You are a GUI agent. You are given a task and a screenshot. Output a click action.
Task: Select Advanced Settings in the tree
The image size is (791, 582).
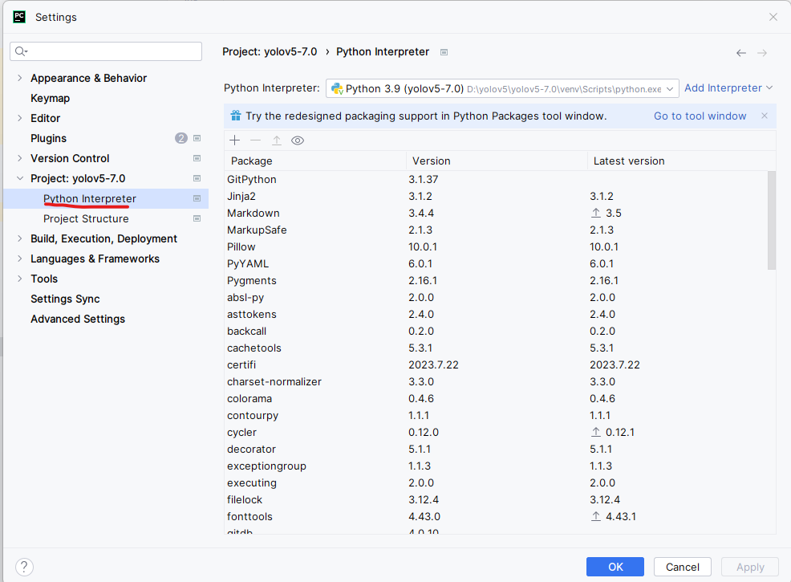click(x=78, y=319)
